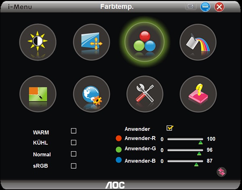Open the Image Setup screen position icon
242x190 pixels.
pyautogui.click(x=92, y=42)
